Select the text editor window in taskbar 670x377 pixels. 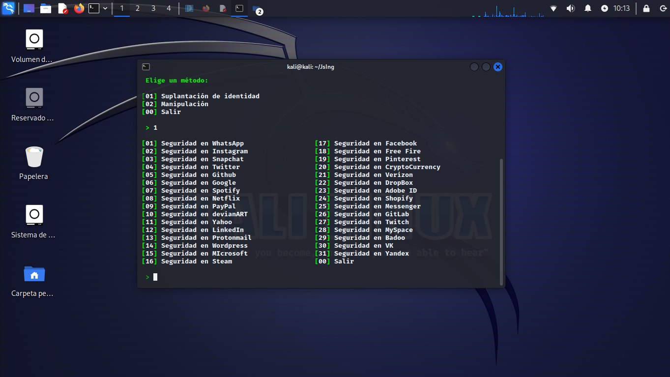[x=223, y=8]
